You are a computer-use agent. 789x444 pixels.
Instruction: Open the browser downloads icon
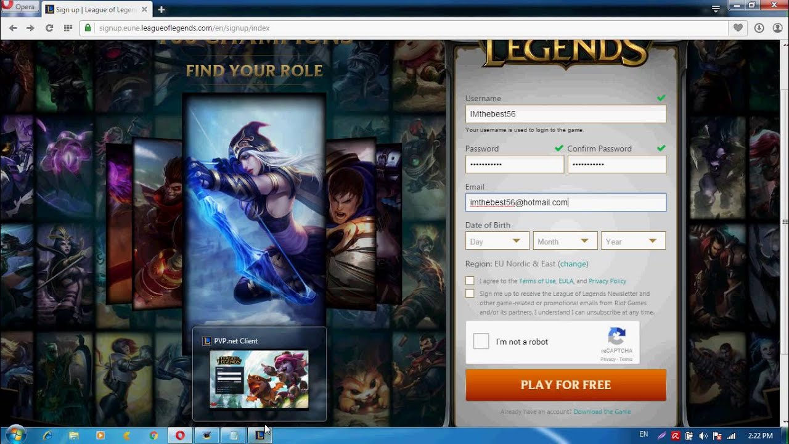pyautogui.click(x=759, y=28)
